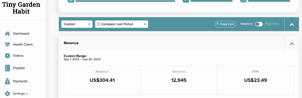Expand the Settings submenu arrow
The image size is (302, 98).
point(27,94)
